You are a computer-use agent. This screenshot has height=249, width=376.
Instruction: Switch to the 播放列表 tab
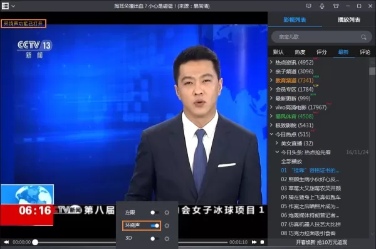[x=349, y=19]
